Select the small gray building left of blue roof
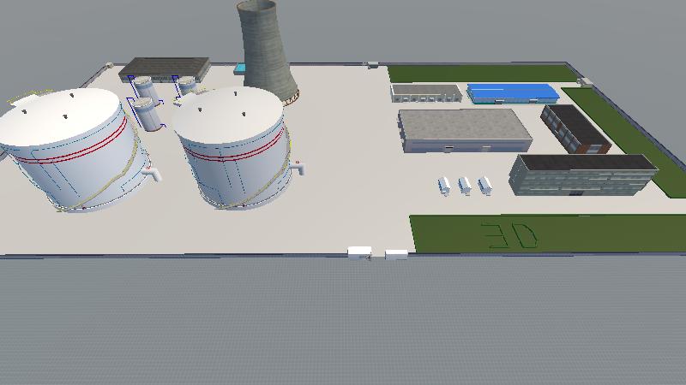The height and width of the screenshot is (385, 686). point(426,92)
